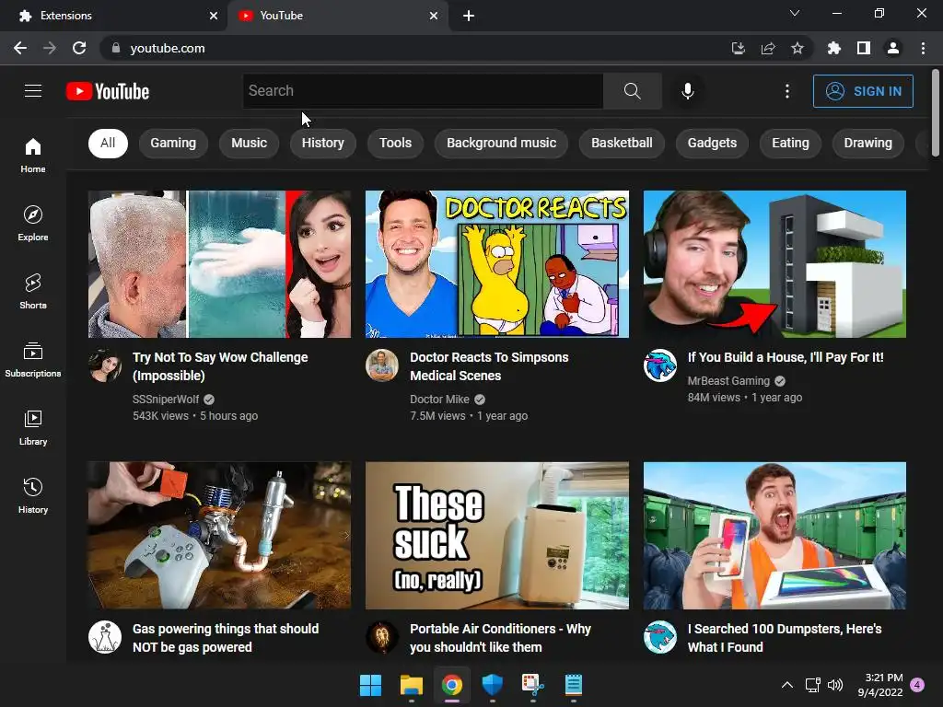Start voice search with the microphone
Viewport: 943px width, 707px height.
(687, 91)
